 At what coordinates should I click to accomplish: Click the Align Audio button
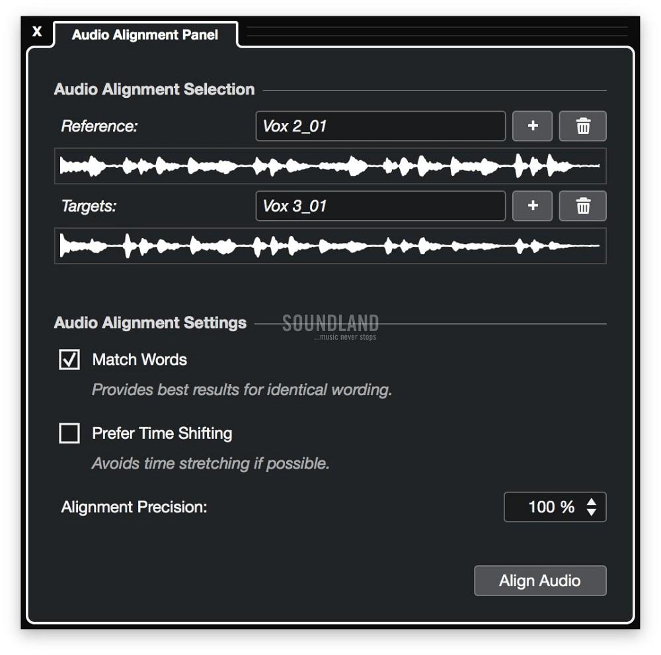tap(540, 580)
